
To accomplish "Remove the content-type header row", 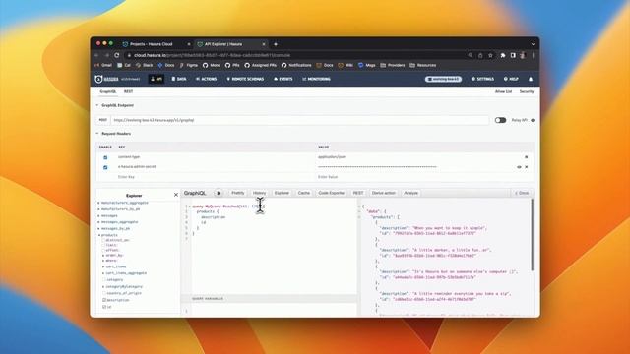I will coord(527,157).
